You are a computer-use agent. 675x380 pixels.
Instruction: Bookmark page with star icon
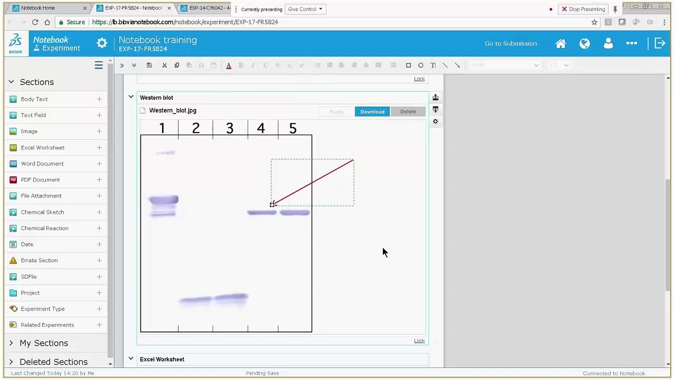click(x=594, y=22)
